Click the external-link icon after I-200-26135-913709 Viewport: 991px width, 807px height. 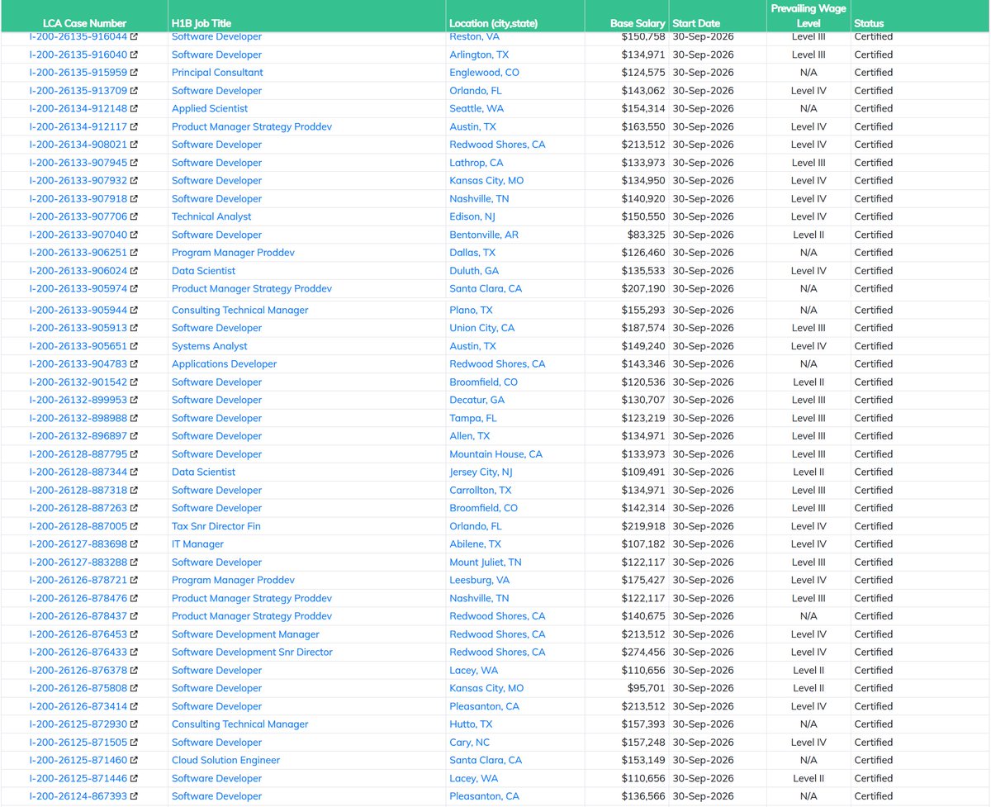point(134,91)
